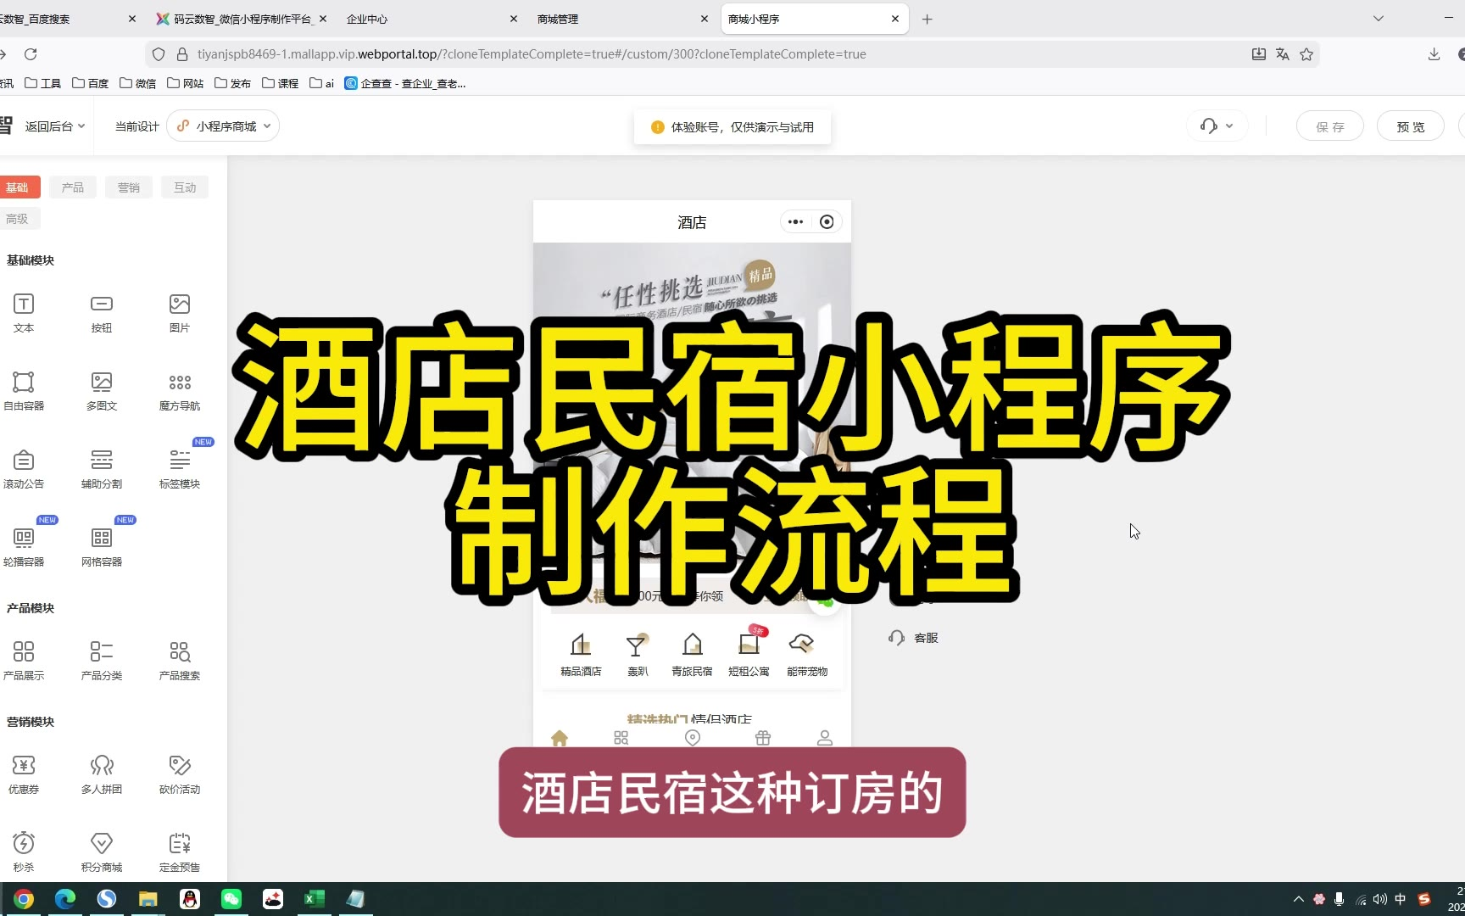
Task: Insert the 网格容器 grid container
Action: pyautogui.click(x=102, y=547)
